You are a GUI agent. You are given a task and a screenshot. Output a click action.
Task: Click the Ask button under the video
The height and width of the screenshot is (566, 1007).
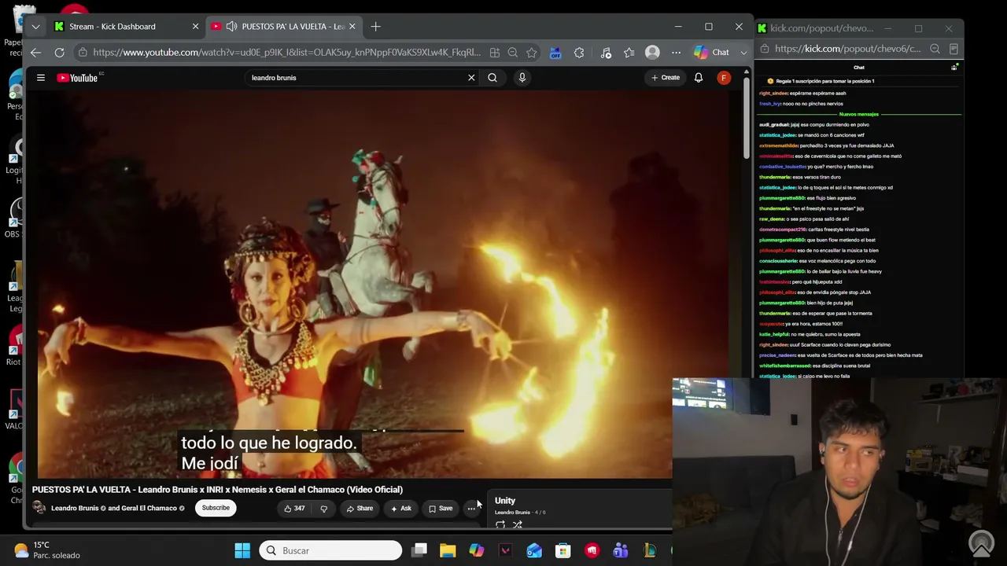(401, 509)
